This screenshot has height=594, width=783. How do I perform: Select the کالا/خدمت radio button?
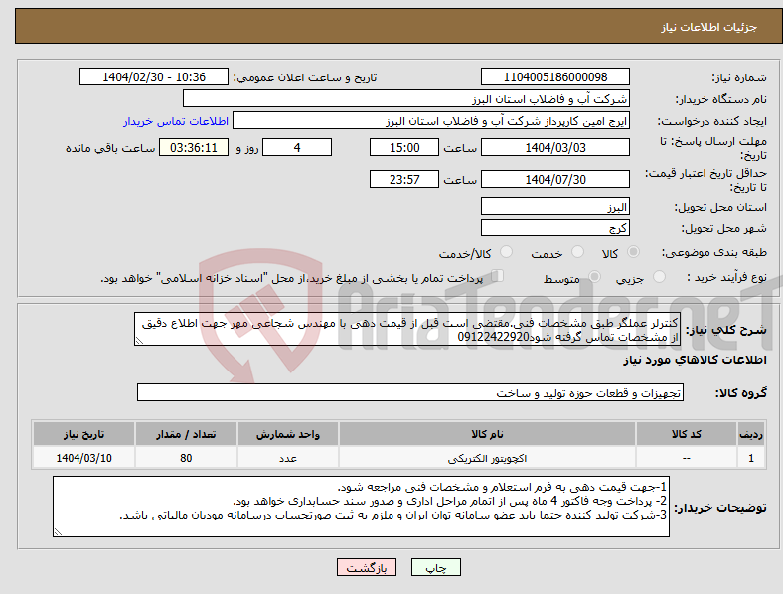506,252
